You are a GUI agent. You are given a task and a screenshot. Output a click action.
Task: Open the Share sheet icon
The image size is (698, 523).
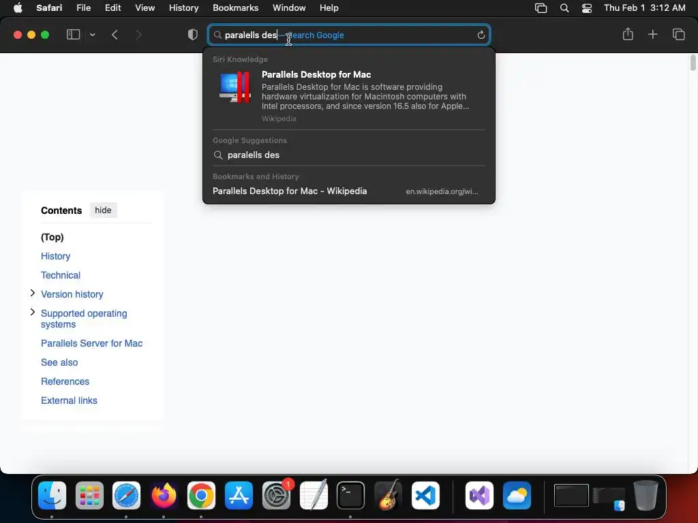click(x=628, y=34)
